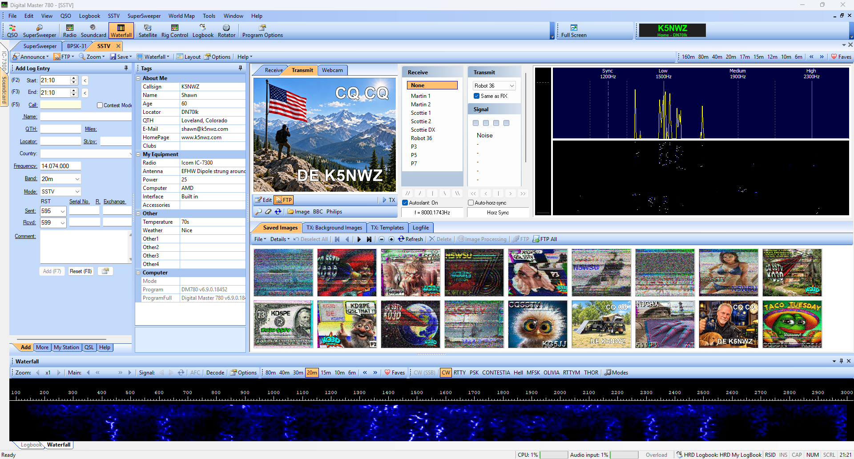Viewport: 854px width, 459px height.
Task: Open the My Station tab button
Action: 66,347
